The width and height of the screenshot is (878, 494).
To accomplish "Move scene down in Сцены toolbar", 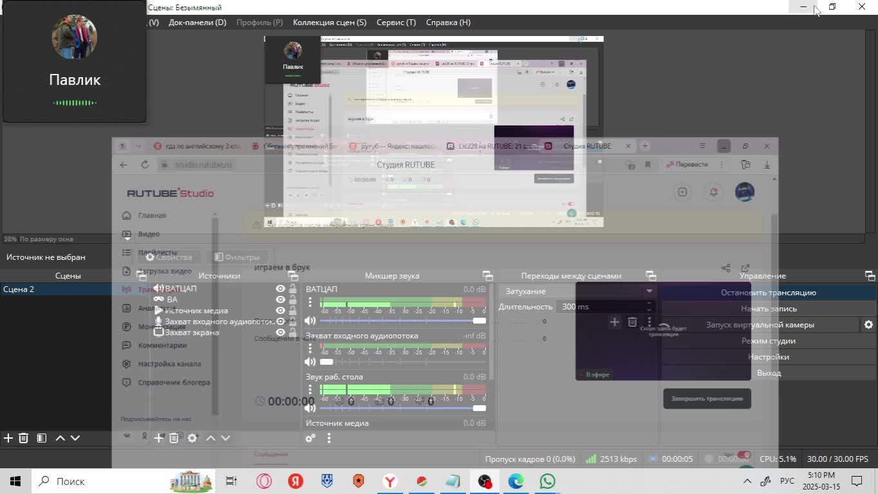I will pos(75,438).
